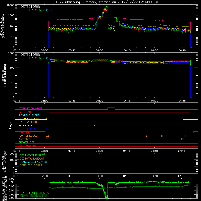Click the ECLIPSE_FLAG label

[x=27, y=129]
